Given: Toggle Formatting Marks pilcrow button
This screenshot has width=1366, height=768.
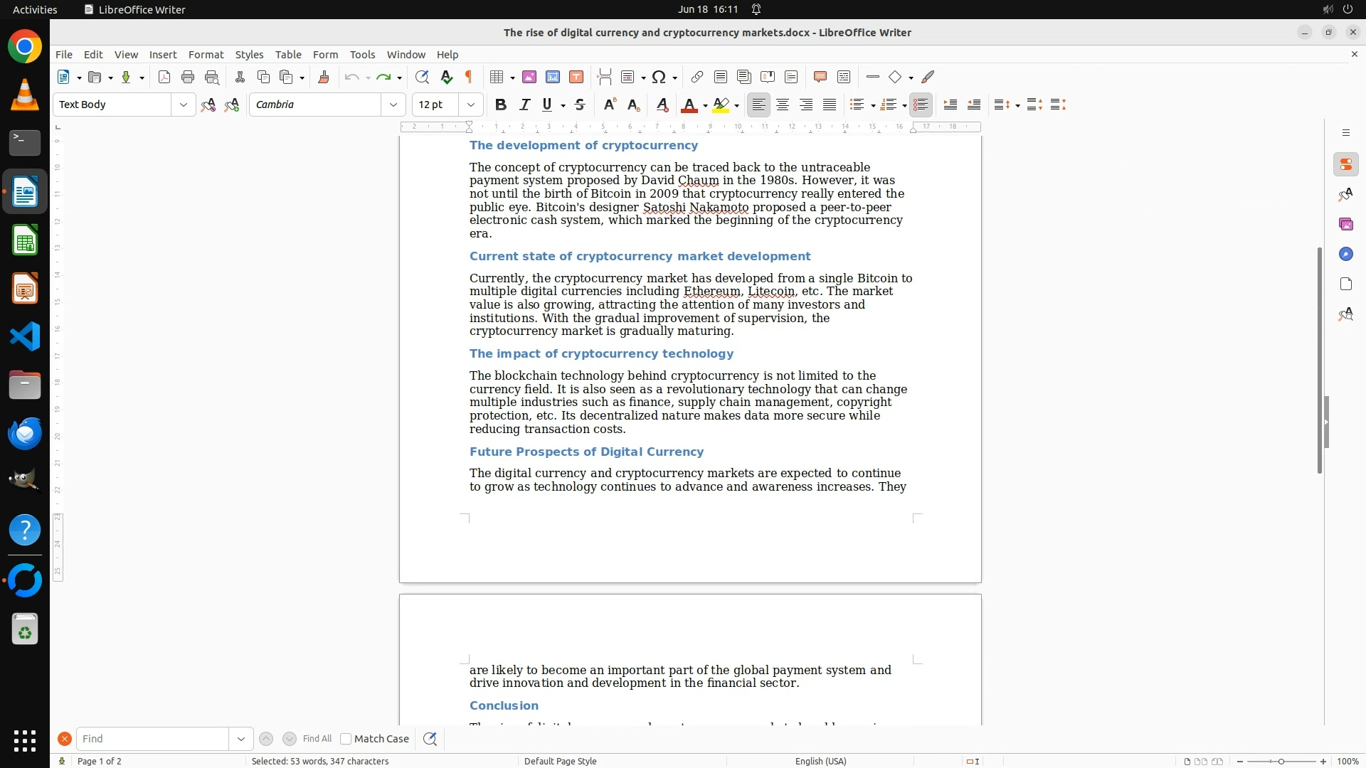Looking at the screenshot, I should pyautogui.click(x=469, y=77).
